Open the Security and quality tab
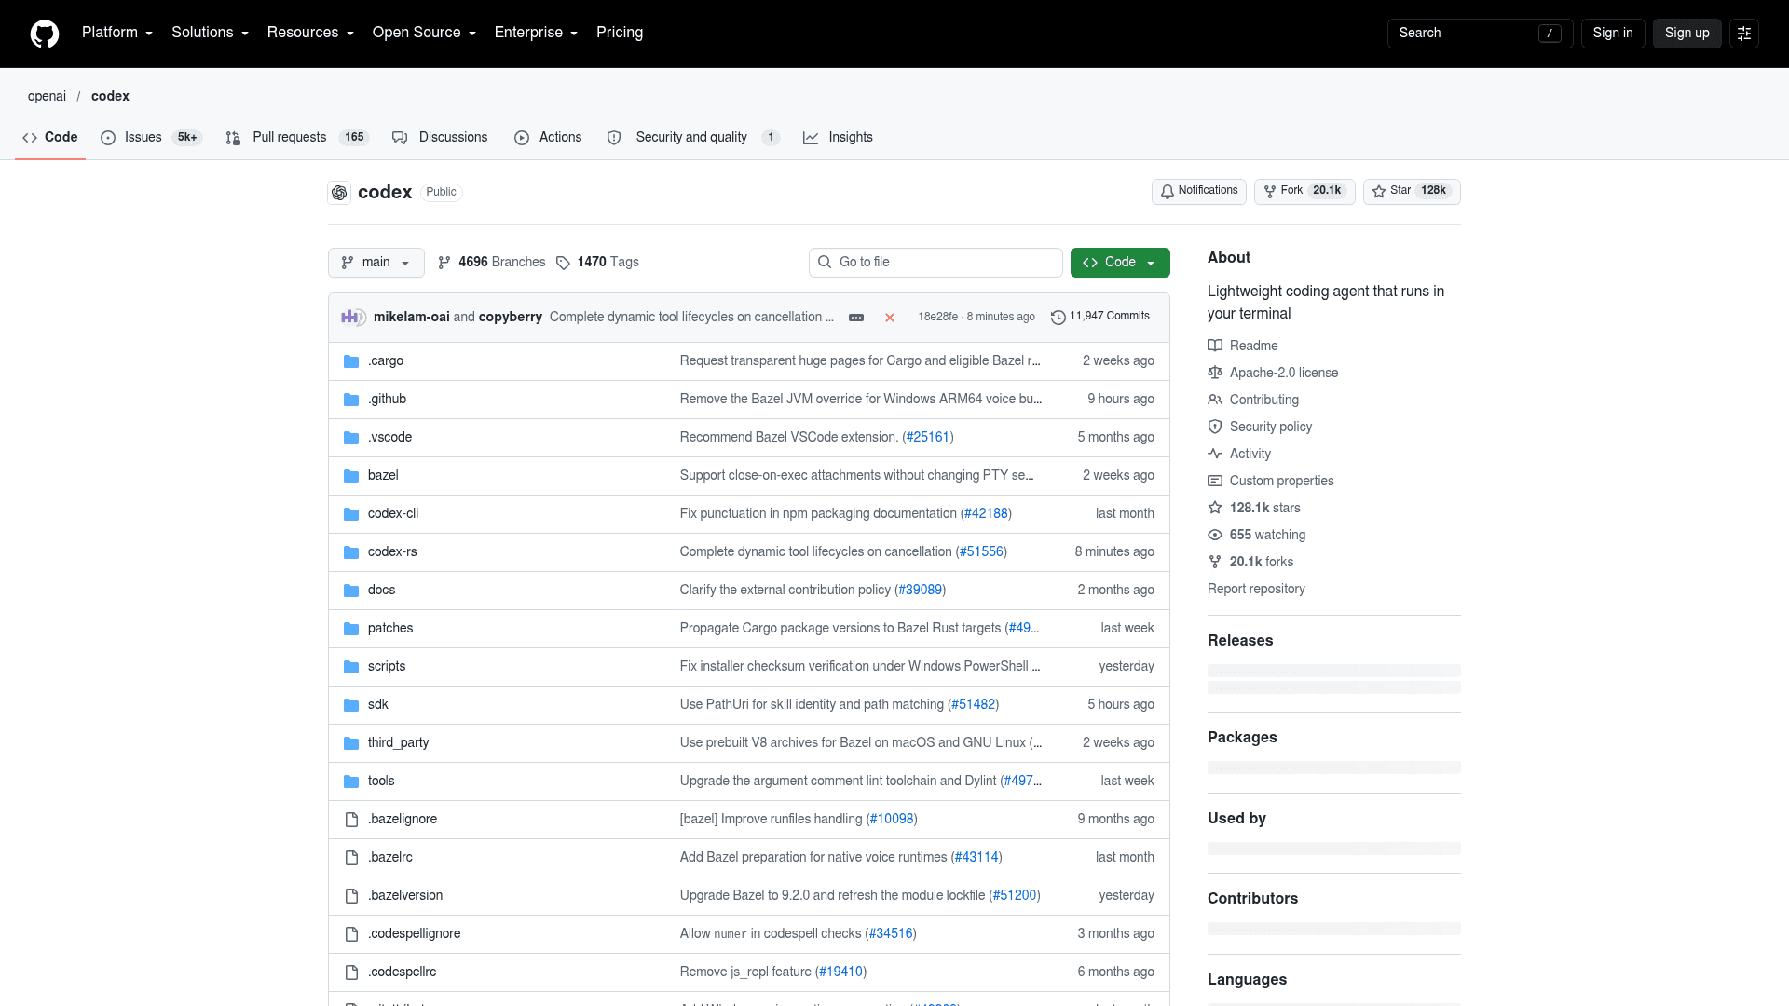Screen dimensions: 1789x1006 pyautogui.click(x=693, y=138)
